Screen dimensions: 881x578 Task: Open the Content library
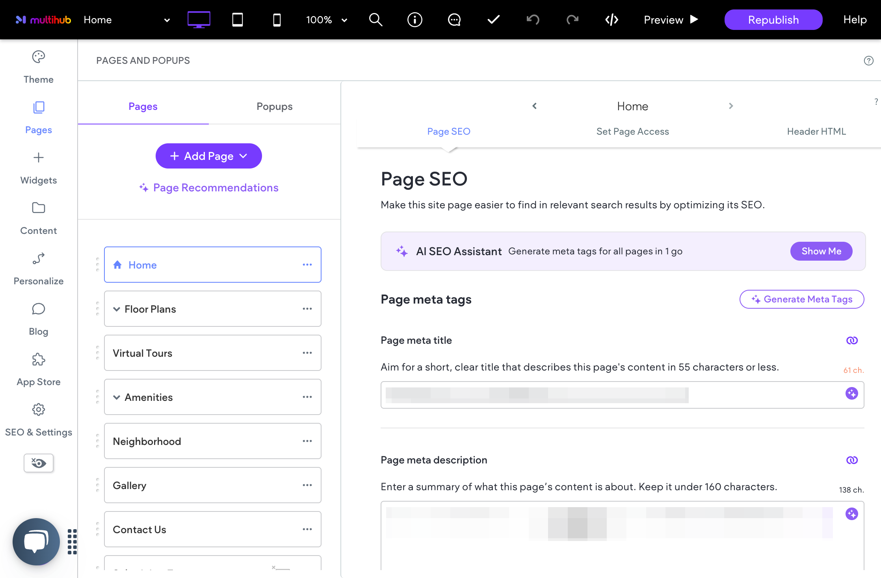39,219
